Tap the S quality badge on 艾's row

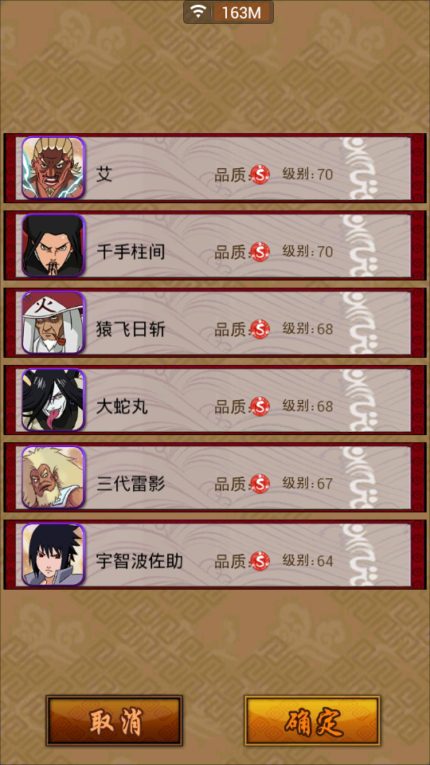tap(260, 175)
